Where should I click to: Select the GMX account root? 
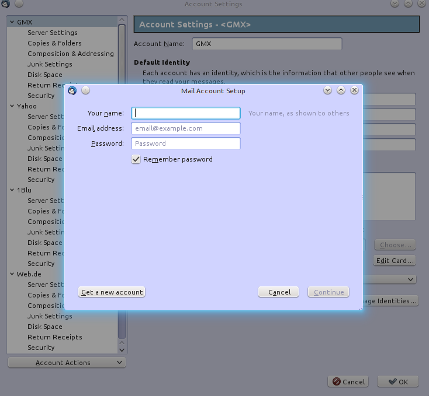25,22
